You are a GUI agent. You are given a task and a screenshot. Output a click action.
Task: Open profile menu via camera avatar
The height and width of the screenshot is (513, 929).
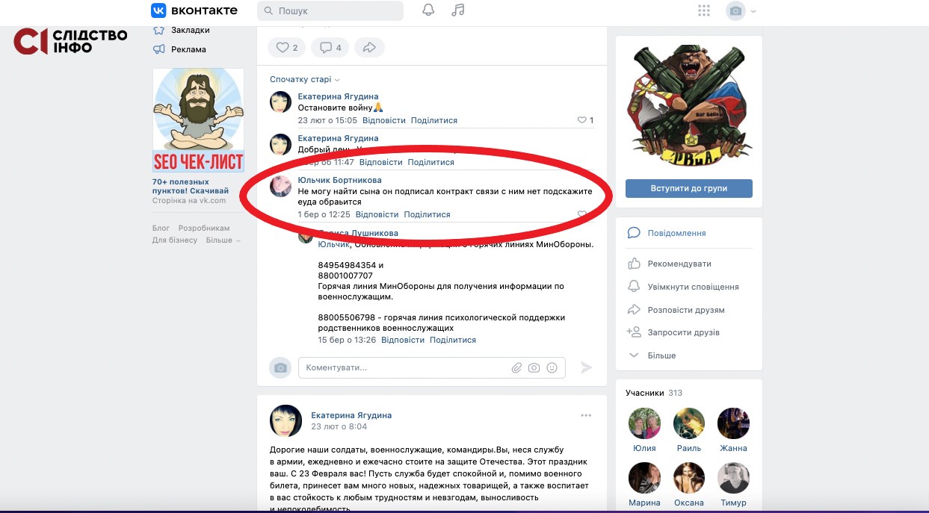(x=741, y=10)
